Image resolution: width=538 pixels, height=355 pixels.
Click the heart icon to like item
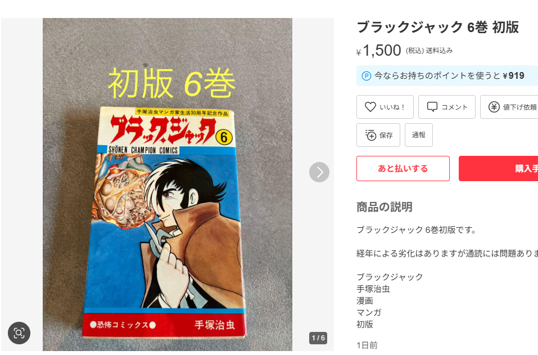point(370,107)
